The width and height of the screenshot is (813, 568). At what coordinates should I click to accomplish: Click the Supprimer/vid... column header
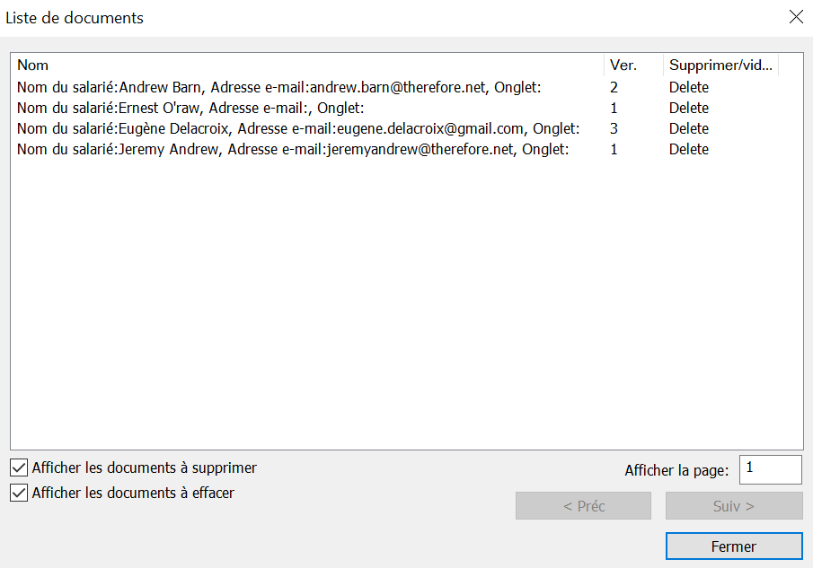point(721,66)
